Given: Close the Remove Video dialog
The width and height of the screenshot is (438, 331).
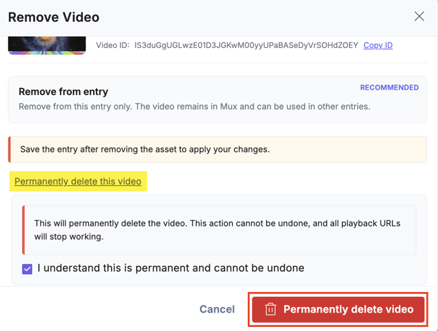Looking at the screenshot, I should coord(419,16).
